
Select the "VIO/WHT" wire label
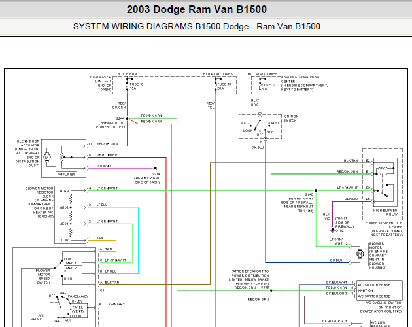click(x=104, y=166)
